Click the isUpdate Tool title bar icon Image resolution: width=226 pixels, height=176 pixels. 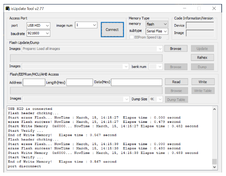pos(8,9)
